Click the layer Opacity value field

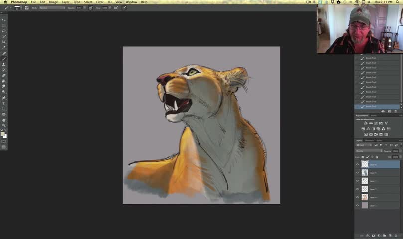point(396,151)
